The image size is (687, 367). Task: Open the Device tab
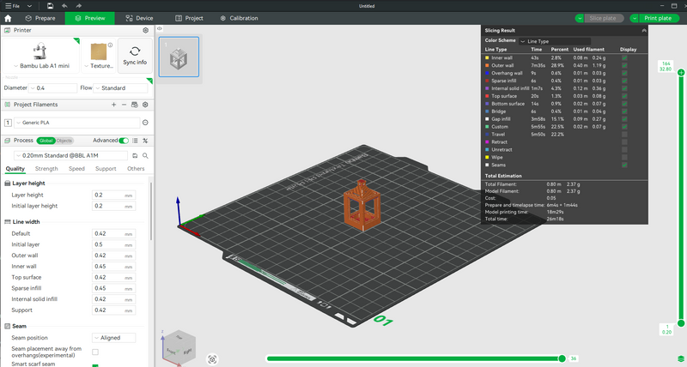(139, 18)
